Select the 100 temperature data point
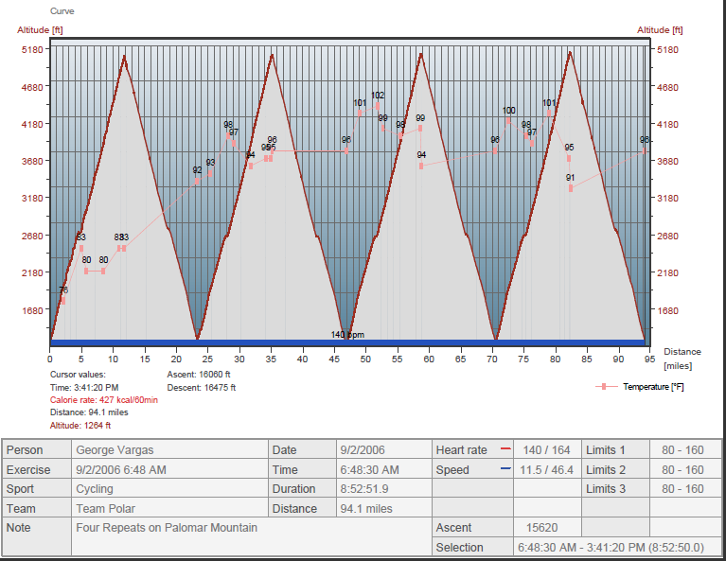Screen dimensions: 726x561 pos(509,121)
